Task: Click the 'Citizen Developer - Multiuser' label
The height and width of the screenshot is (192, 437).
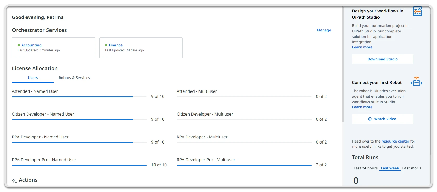Action: point(205,114)
